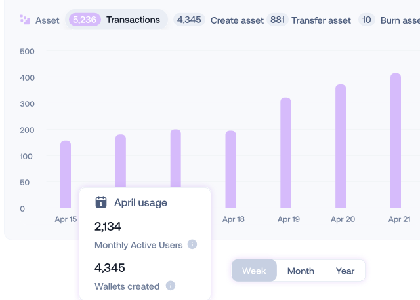
Task: Select the Transactions tab
Action: pos(133,20)
